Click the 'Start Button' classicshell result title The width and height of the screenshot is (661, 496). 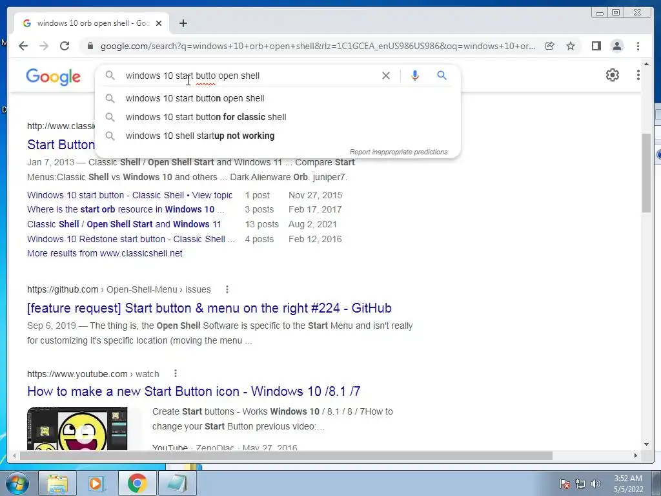coord(61,145)
